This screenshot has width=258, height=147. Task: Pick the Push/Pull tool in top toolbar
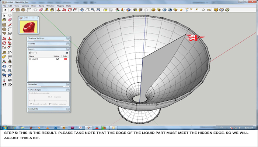coord(58,10)
